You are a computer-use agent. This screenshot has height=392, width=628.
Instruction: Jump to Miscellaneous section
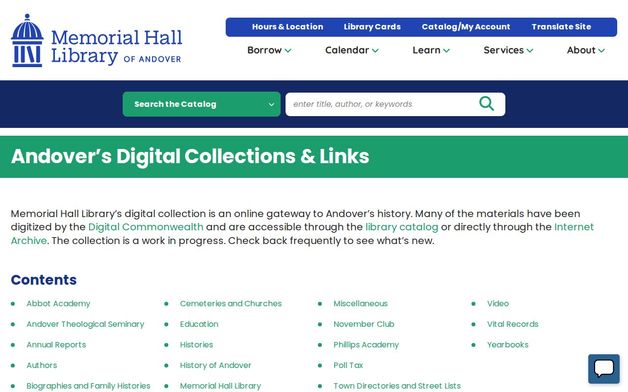pyautogui.click(x=361, y=303)
